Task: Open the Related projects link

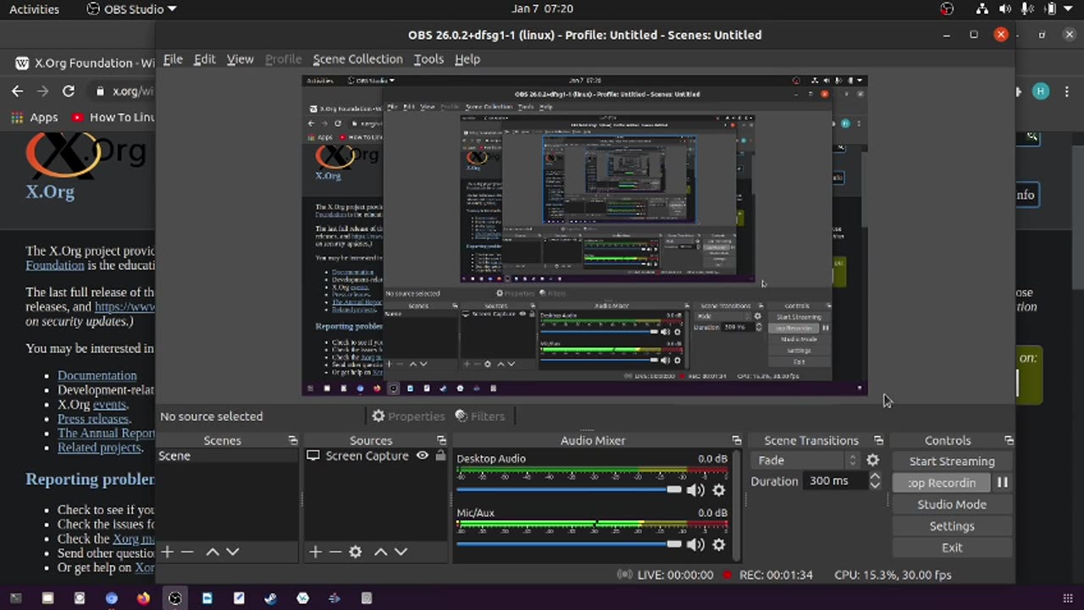Action: click(99, 447)
